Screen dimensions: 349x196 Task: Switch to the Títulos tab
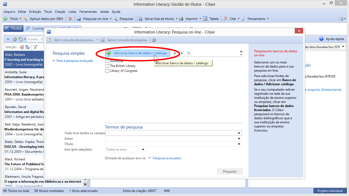pos(13,28)
